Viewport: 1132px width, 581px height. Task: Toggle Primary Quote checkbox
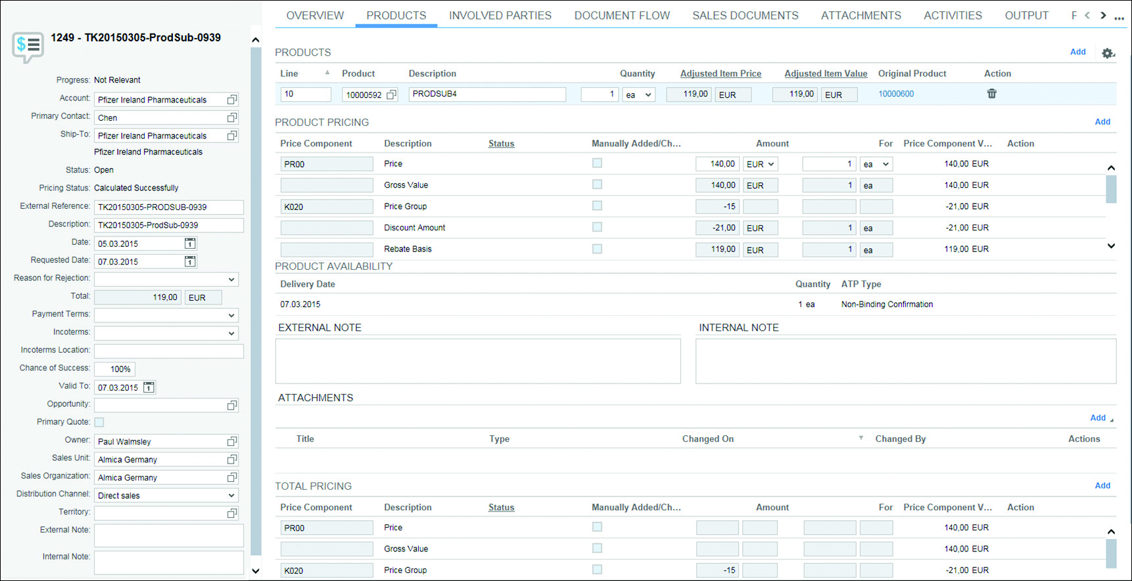point(99,422)
